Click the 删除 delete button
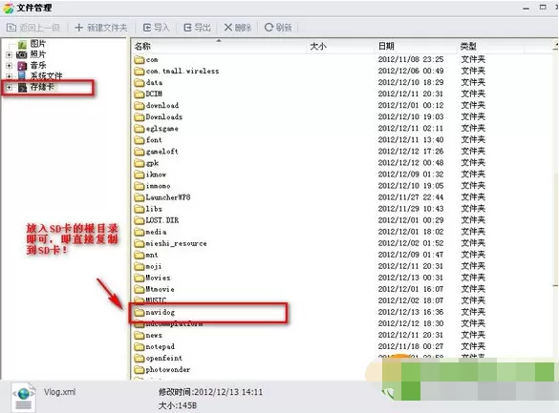Viewport: 559px width, 413px height. click(x=238, y=28)
